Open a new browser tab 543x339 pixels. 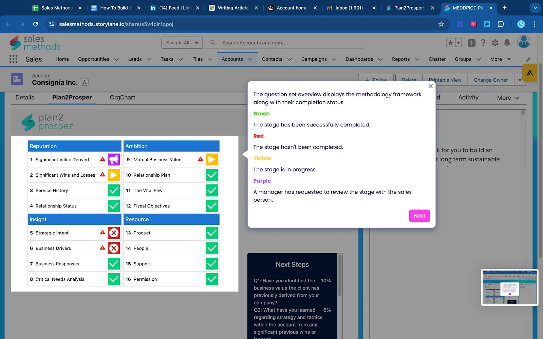point(504,8)
